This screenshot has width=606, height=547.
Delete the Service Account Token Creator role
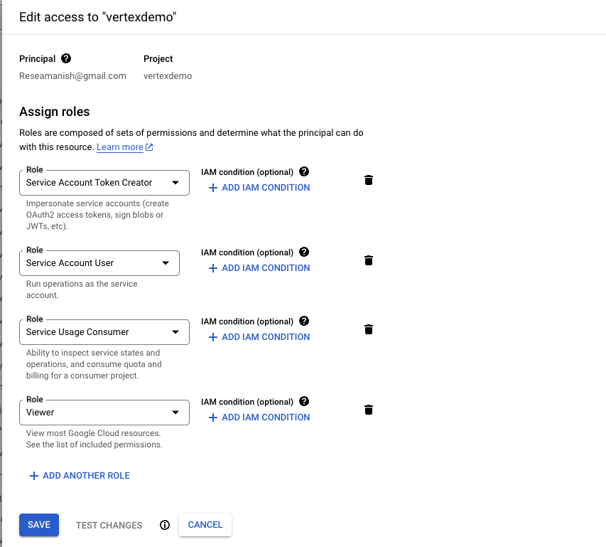(368, 180)
